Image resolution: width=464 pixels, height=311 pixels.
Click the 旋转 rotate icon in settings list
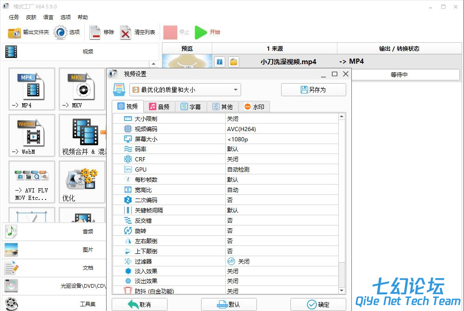tap(128, 231)
